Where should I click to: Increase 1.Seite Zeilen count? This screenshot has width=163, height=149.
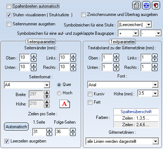49,130
